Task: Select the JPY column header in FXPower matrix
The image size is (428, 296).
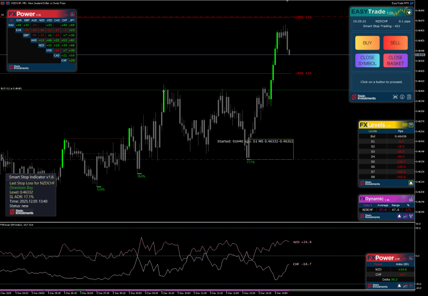Action: coord(72,20)
